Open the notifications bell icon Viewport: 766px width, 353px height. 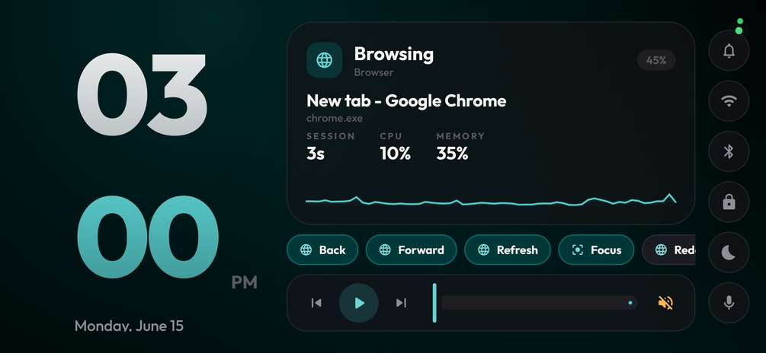click(x=729, y=50)
